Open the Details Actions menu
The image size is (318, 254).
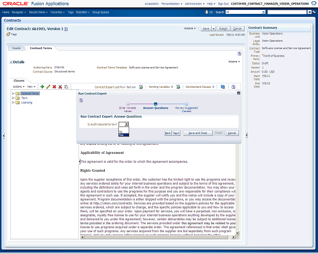[234, 62]
